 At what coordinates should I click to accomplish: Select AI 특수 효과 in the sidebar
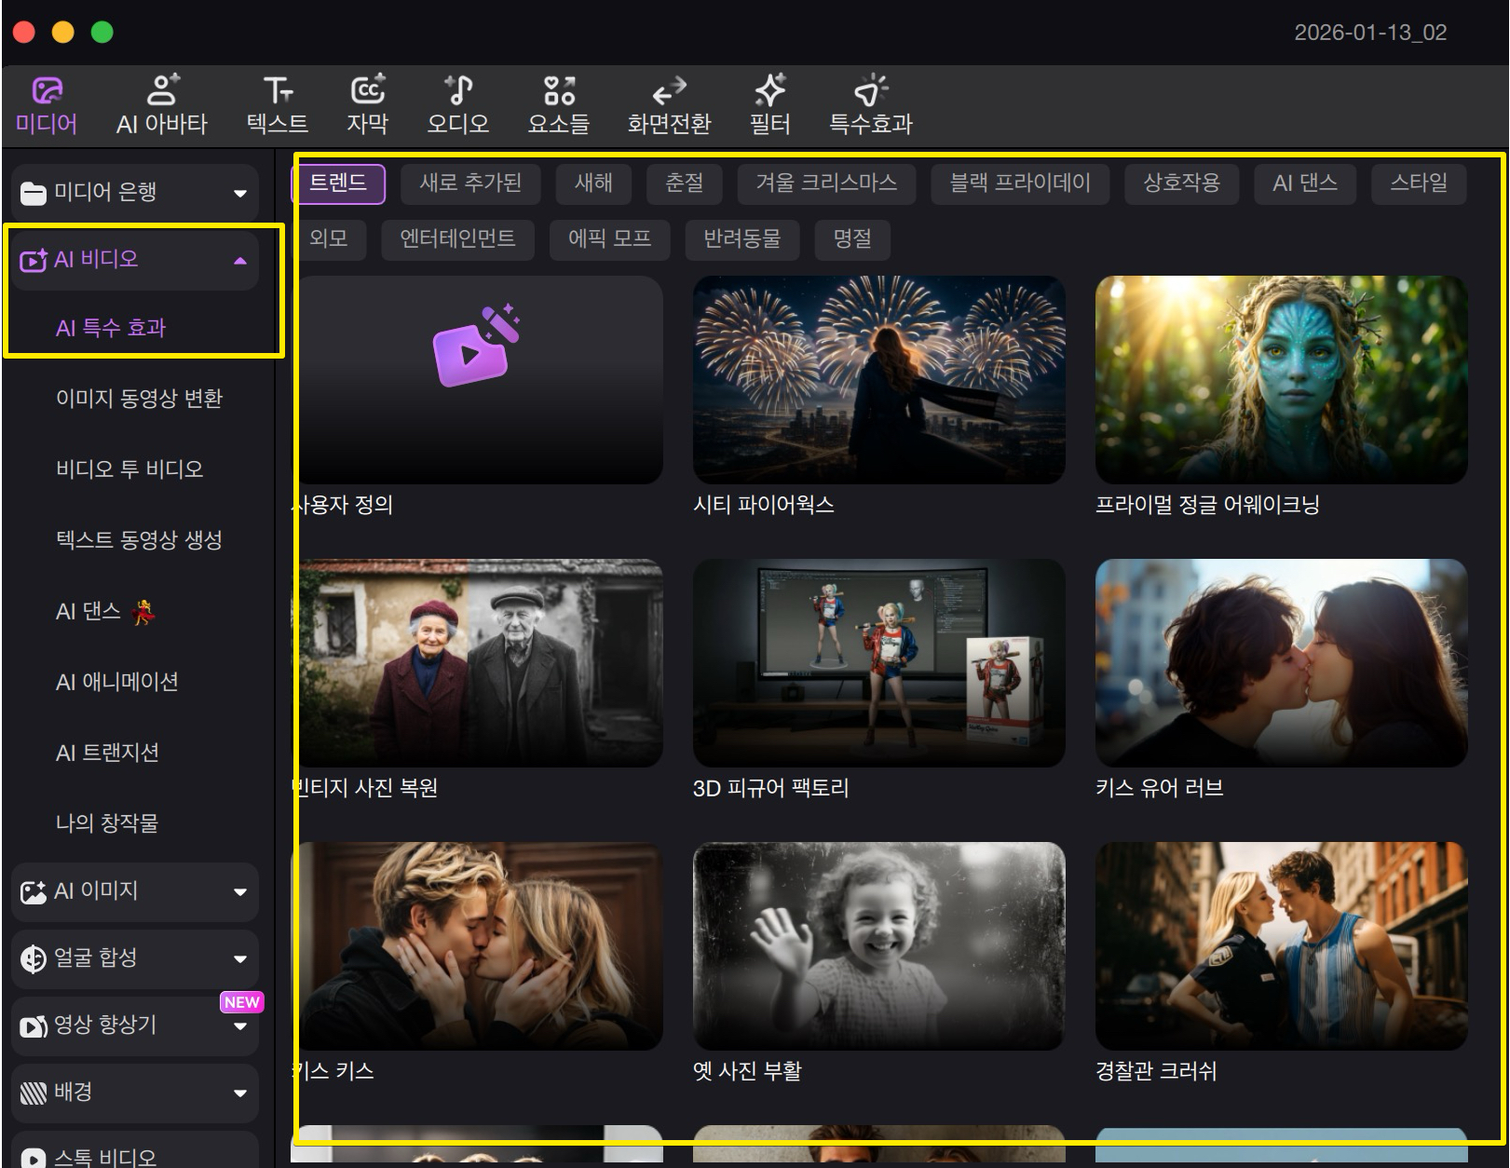[111, 328]
